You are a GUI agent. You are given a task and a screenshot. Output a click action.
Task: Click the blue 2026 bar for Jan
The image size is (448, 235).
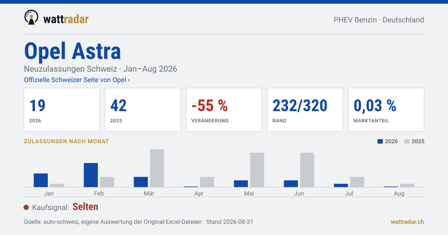coord(41,180)
